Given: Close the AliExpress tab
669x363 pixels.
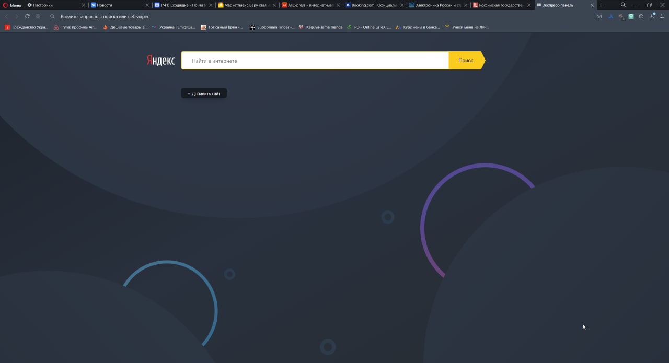Looking at the screenshot, I should tap(338, 5).
